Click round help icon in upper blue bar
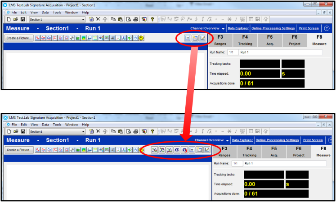Viewport: 336px width, 202px height. [327, 28]
